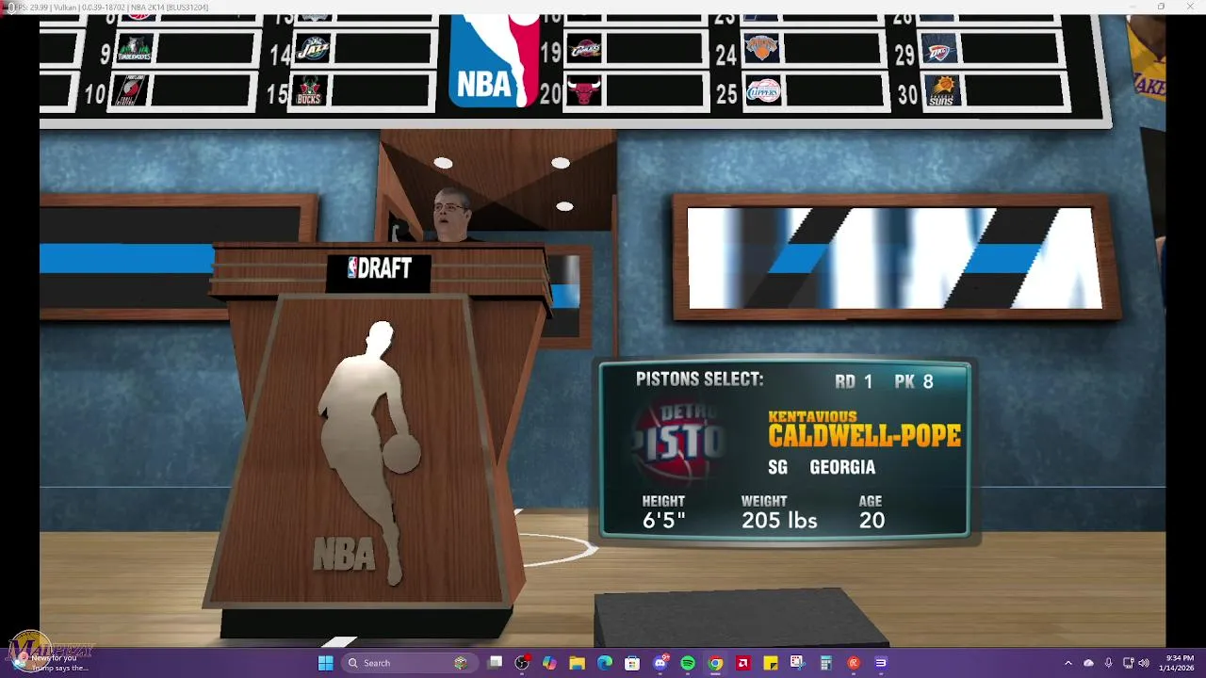The image size is (1206, 678).
Task: Click the weight value 205 lbs
Action: coord(779,521)
